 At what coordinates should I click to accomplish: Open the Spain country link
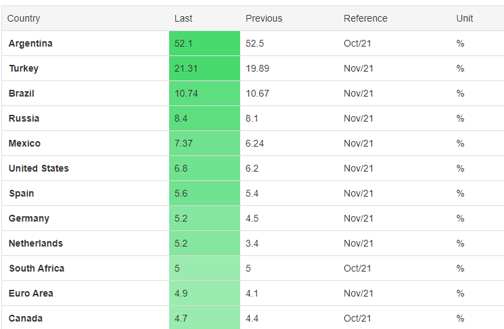21,193
